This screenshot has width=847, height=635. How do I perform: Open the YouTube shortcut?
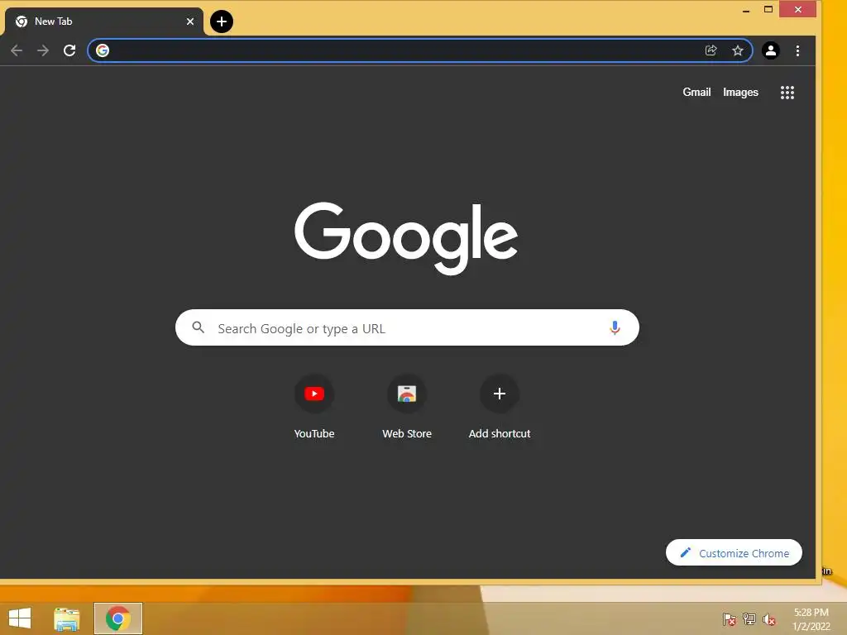313,407
